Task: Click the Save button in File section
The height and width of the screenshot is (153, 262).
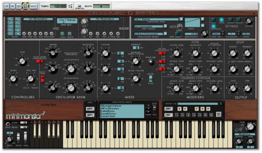Action: (90, 115)
